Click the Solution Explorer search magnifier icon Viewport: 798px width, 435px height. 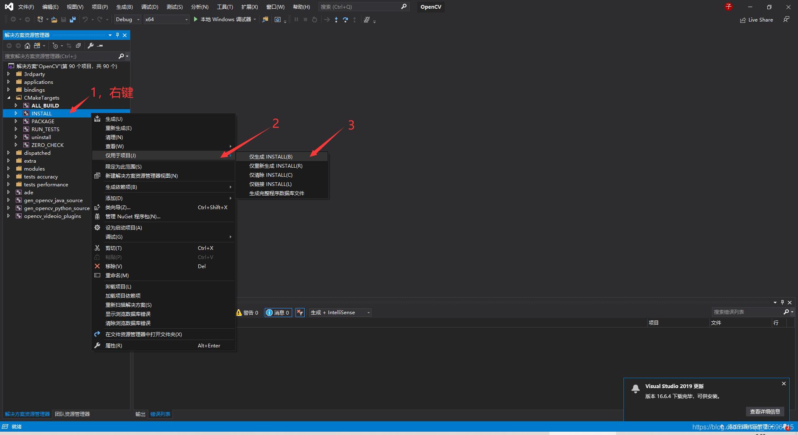tap(121, 56)
